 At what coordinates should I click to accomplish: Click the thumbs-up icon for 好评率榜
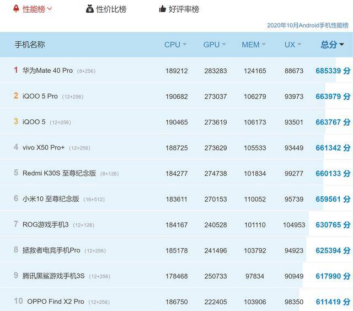click(162, 9)
